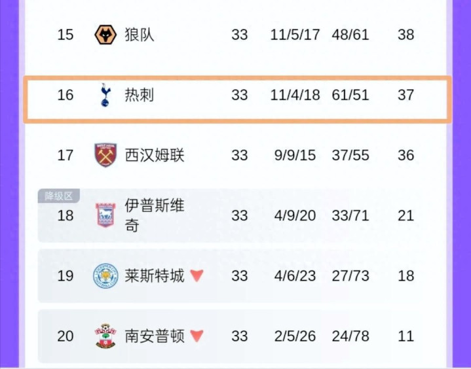Select the 西汉姆联 team name

[155, 155]
